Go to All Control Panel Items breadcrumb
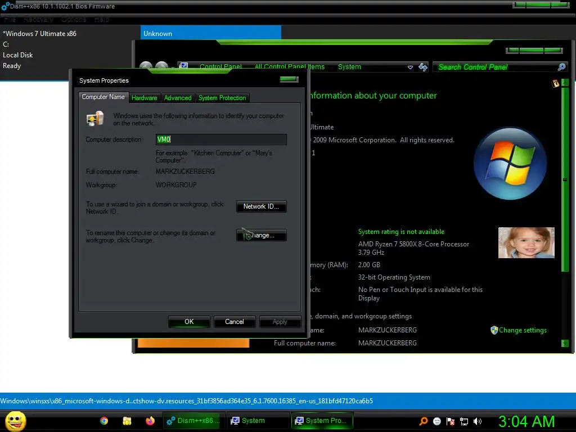Image resolution: width=576 pixels, height=432 pixels. [x=290, y=67]
